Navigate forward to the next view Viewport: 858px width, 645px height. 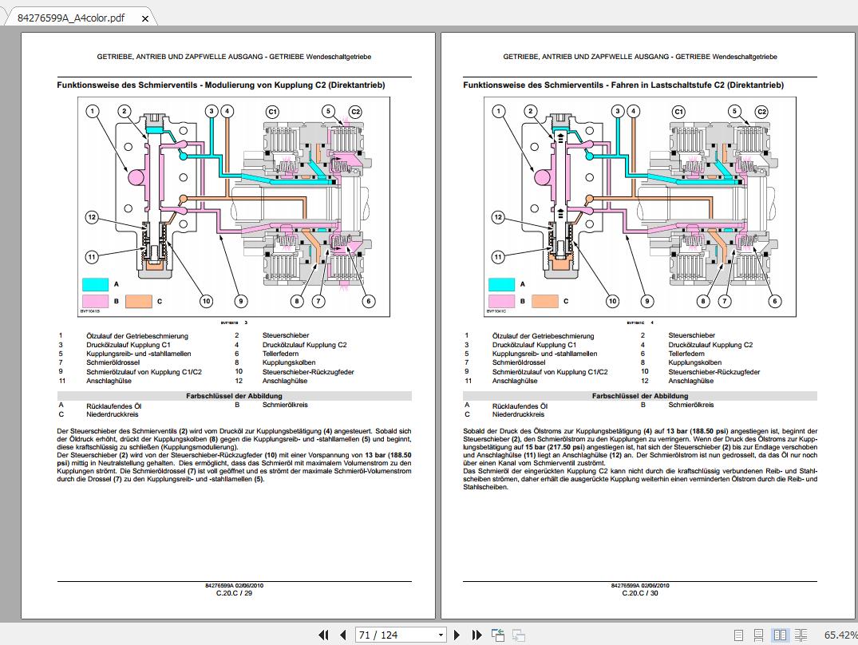tap(517, 634)
